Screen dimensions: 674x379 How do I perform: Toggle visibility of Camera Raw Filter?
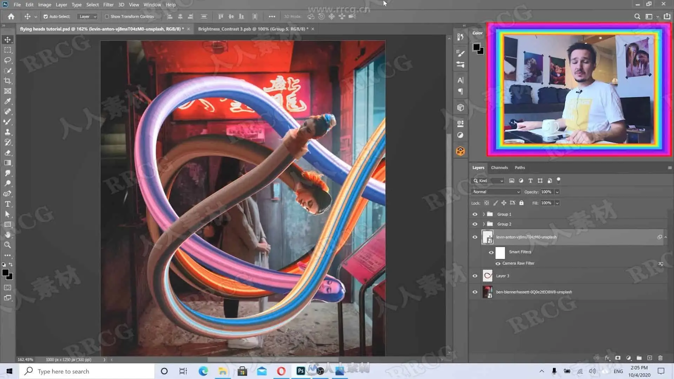pyautogui.click(x=498, y=264)
